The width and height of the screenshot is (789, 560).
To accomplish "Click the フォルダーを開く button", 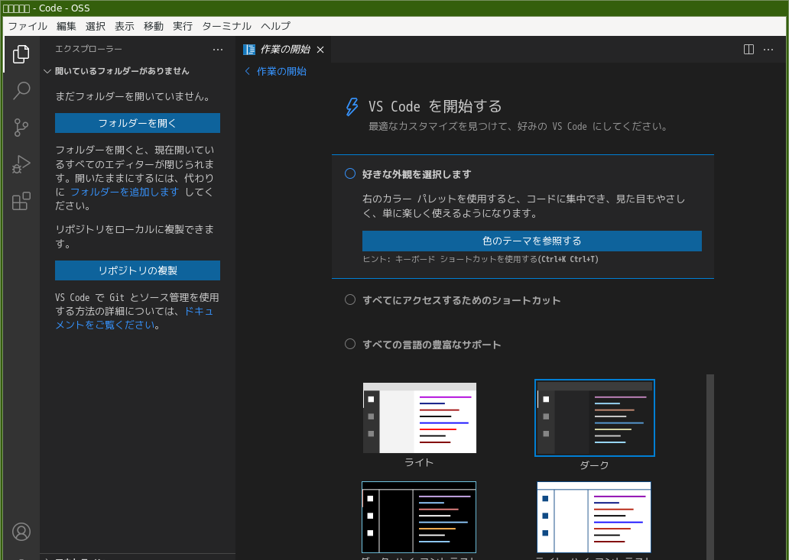I will (138, 123).
